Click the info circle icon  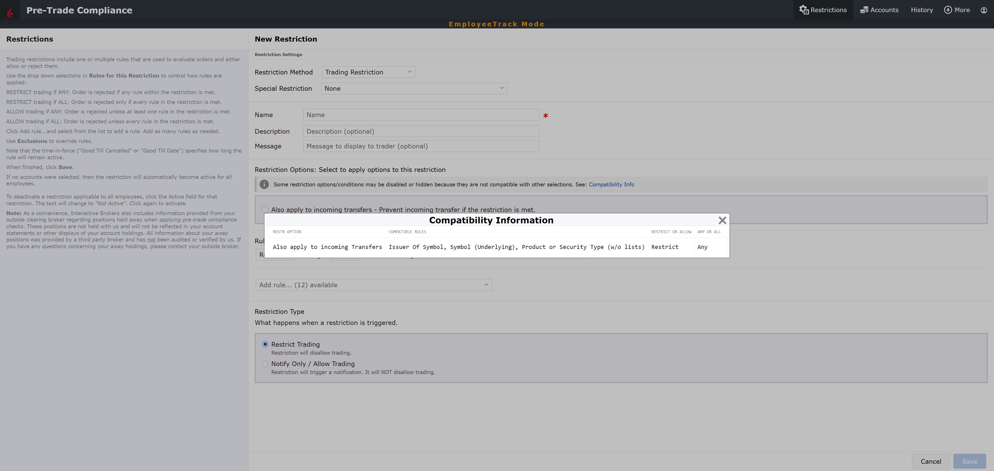point(264,184)
